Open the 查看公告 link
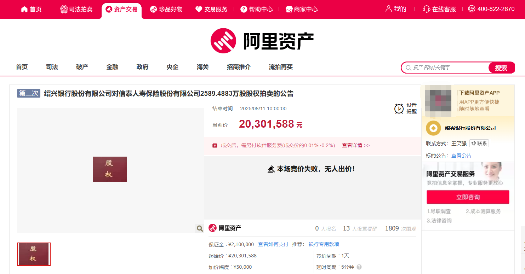The height and width of the screenshot is (274, 525). pyautogui.click(x=461, y=156)
